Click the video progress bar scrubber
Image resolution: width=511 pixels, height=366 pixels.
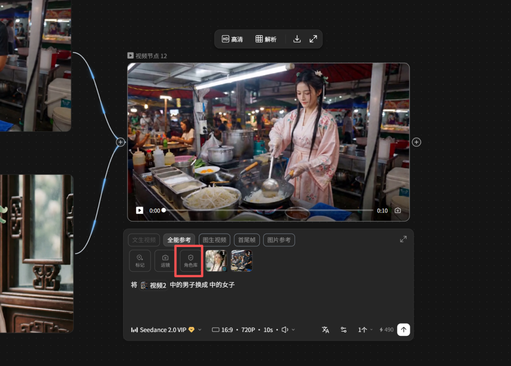[164, 210]
